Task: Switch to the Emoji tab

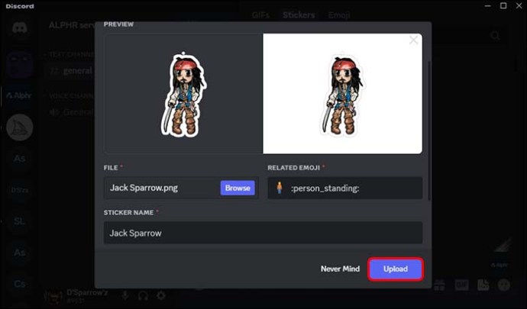Action: coord(339,14)
